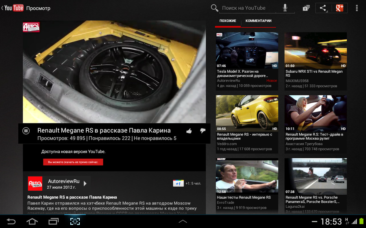This screenshot has height=228, width=366.
Task: Click video title Renault Megane RS в рассказе
Action: click(x=104, y=130)
